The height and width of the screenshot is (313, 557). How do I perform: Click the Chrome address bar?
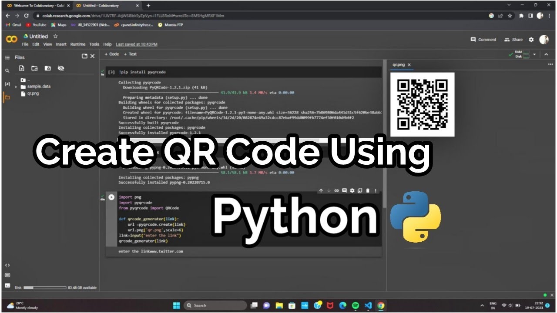pyautogui.click(x=261, y=15)
